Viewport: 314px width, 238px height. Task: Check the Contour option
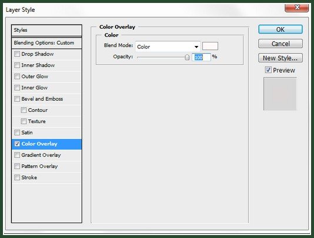click(24, 110)
